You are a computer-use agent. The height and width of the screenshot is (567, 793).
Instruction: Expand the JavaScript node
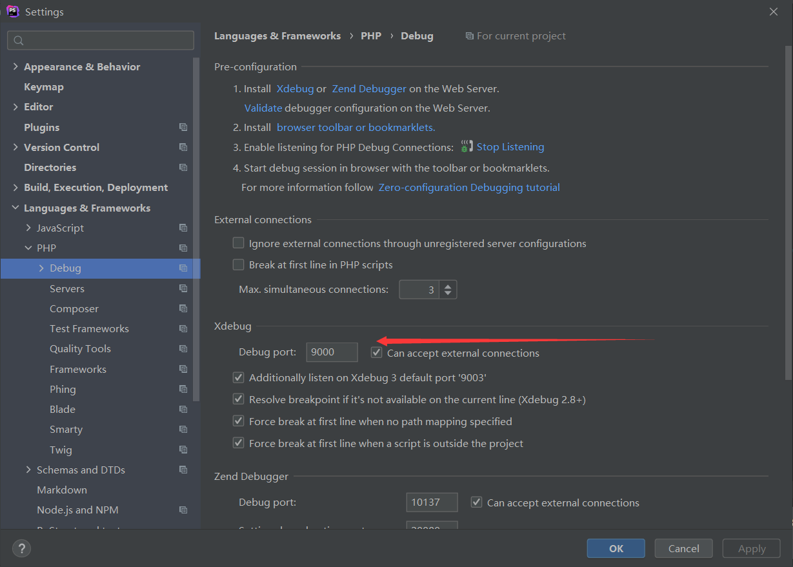(28, 228)
